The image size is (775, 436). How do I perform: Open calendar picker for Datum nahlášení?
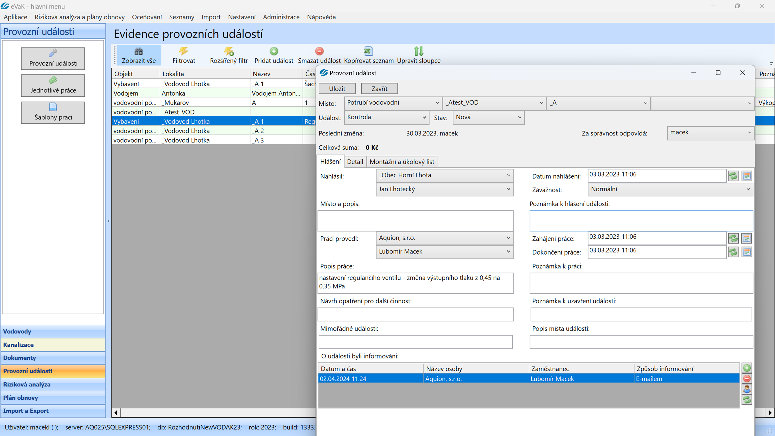click(x=747, y=176)
